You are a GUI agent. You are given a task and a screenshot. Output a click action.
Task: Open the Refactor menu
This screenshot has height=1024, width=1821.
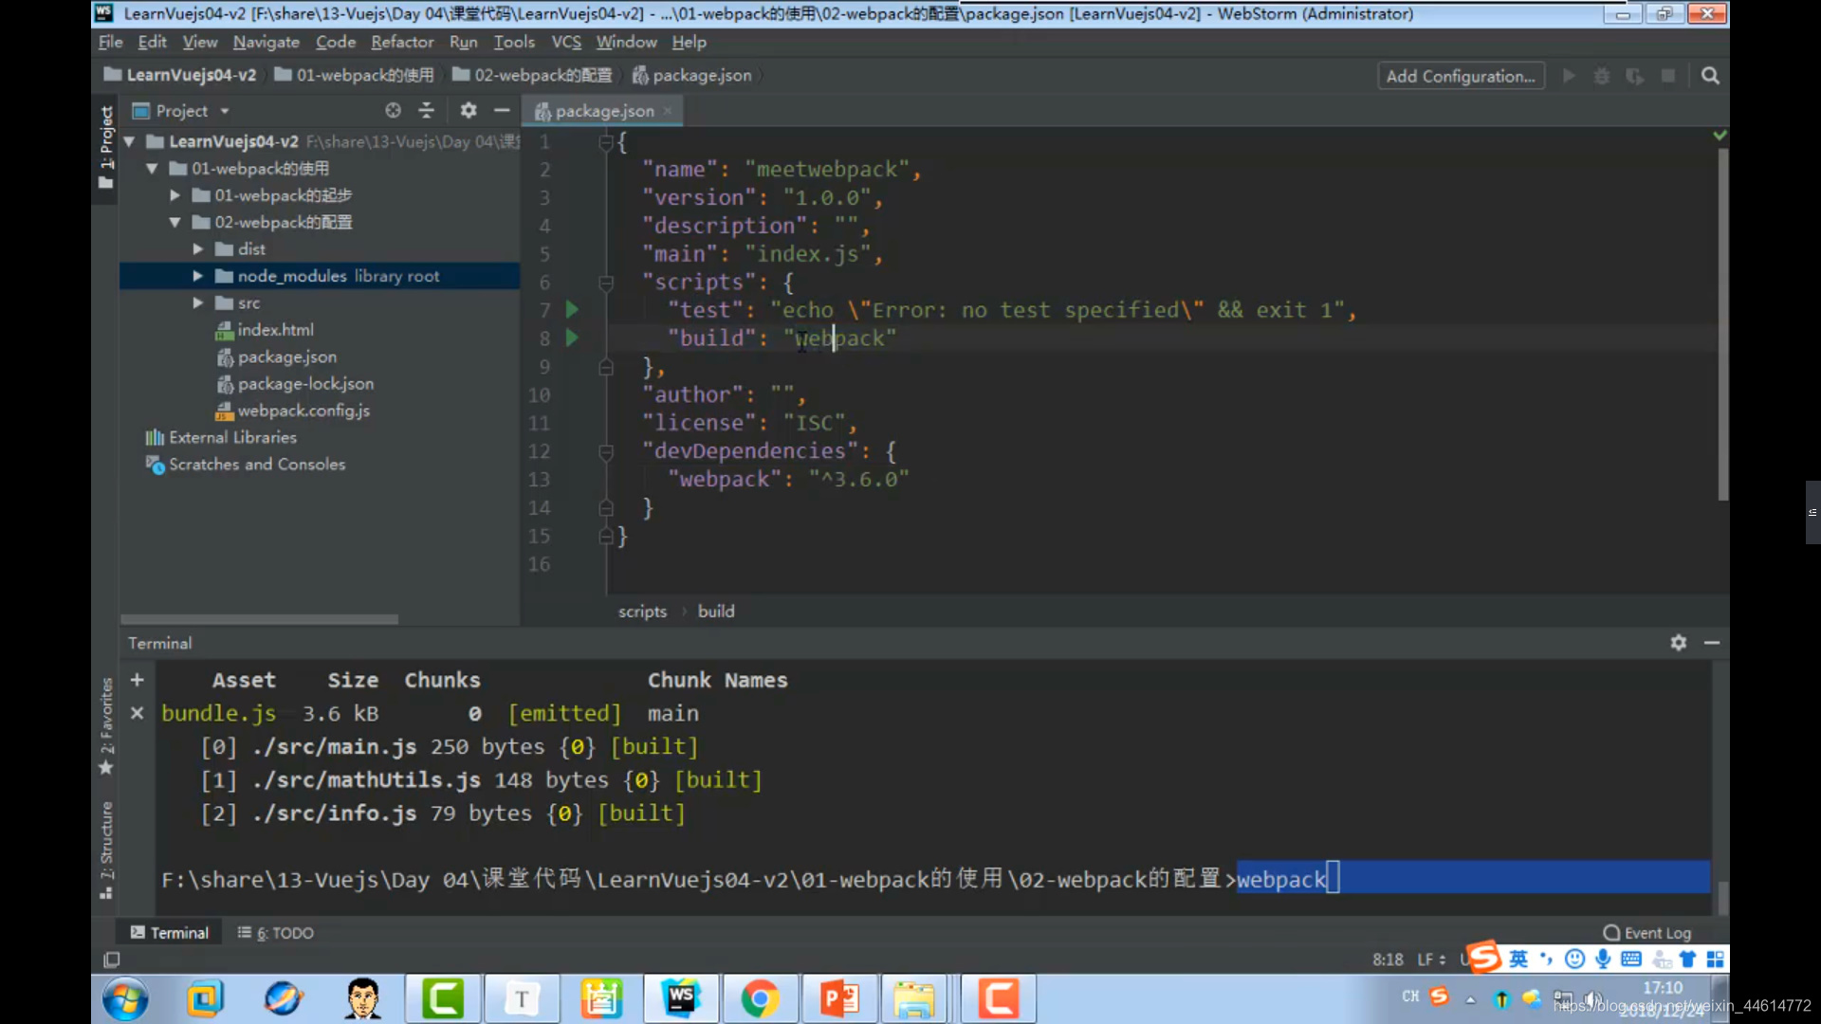[x=402, y=42]
